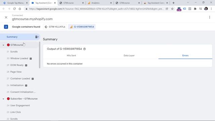Go forward in browser history

pos(9,9)
